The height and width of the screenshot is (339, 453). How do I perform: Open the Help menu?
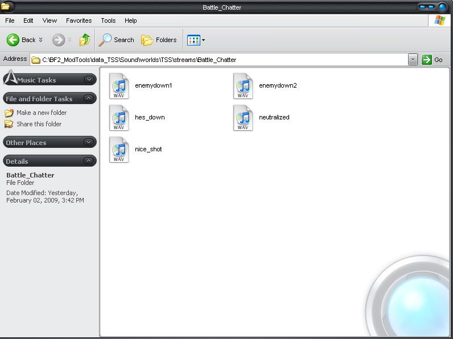(x=130, y=20)
